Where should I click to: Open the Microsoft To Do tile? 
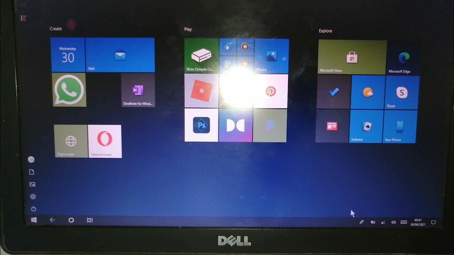pyautogui.click(x=333, y=92)
